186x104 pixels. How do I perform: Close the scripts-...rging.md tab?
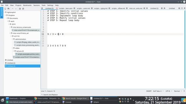109,8
